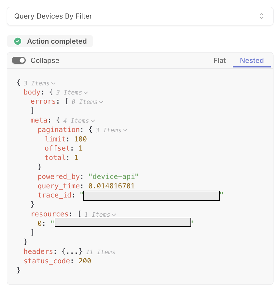Click the resources key label
280x292 pixels.
(50, 214)
